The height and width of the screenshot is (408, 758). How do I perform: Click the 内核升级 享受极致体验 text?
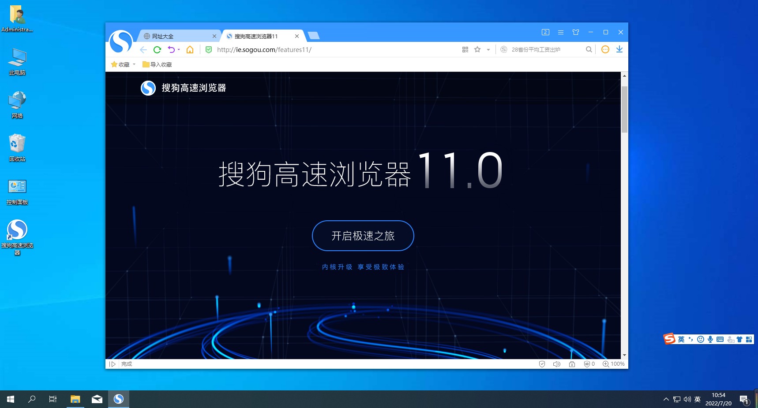click(363, 267)
